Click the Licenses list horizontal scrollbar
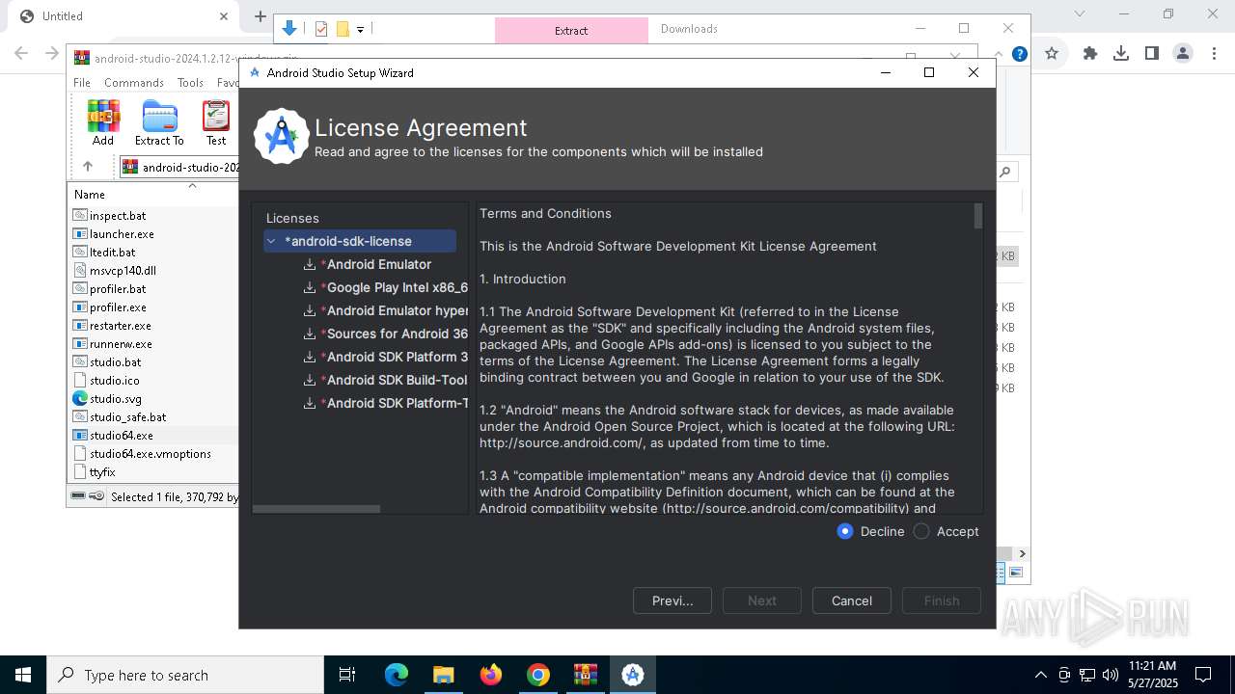 pyautogui.click(x=316, y=509)
